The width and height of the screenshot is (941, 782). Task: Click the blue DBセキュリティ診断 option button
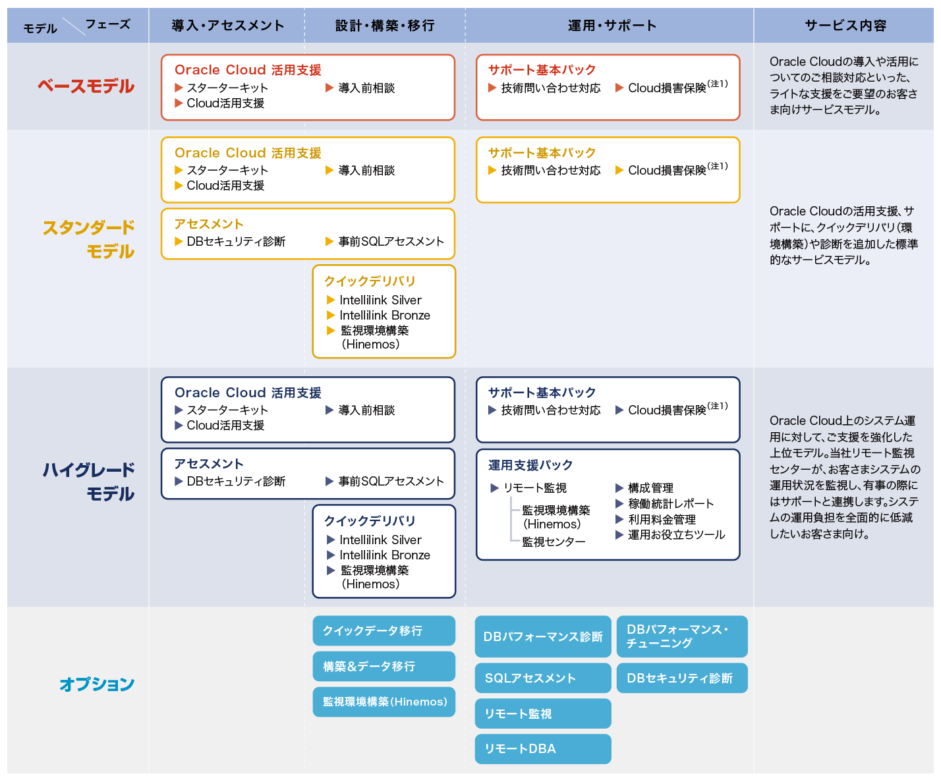tap(682, 678)
